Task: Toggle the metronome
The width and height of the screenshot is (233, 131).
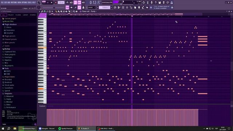Action: (x=67, y=3)
